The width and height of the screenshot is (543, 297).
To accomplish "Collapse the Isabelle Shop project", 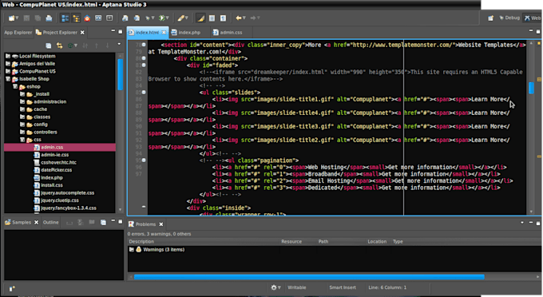I will point(8,78).
